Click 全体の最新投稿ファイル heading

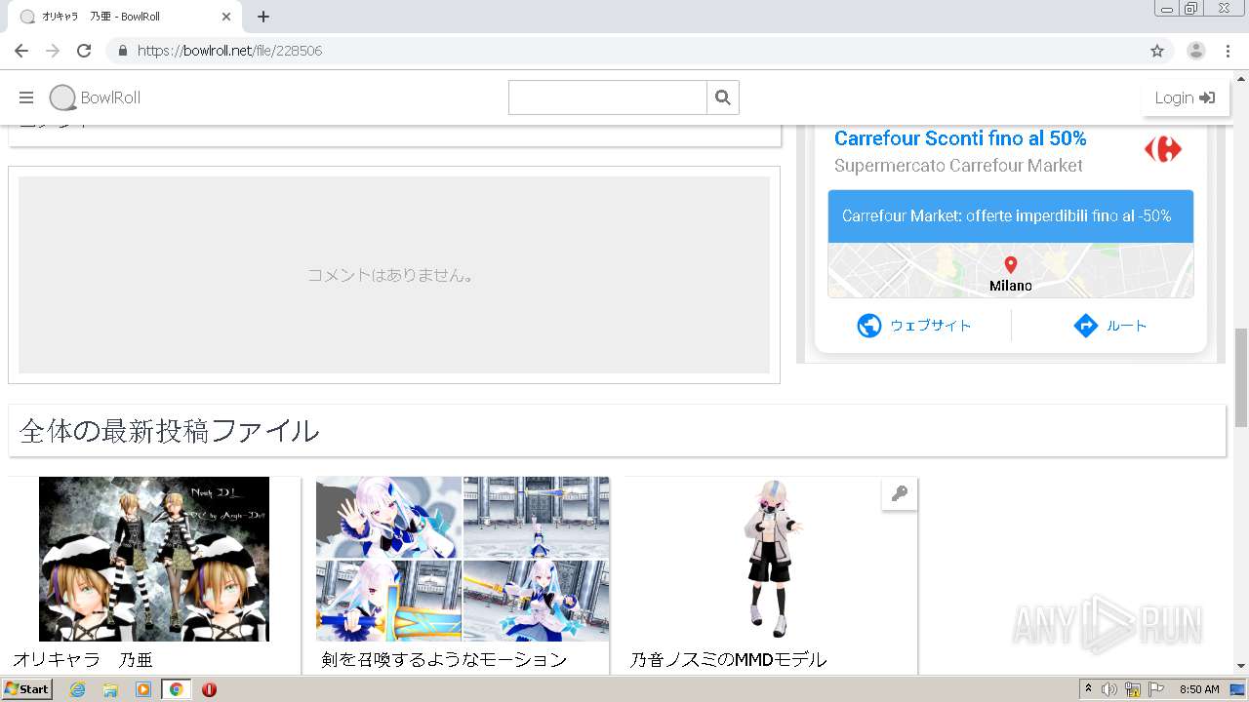(x=169, y=431)
